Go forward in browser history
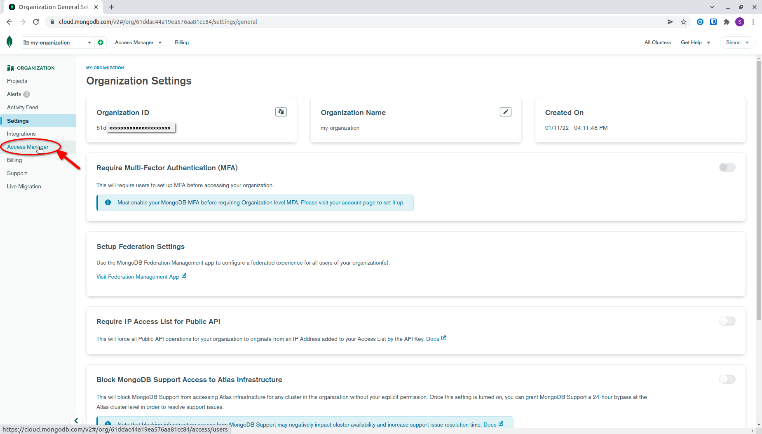This screenshot has width=762, height=434. click(x=23, y=22)
